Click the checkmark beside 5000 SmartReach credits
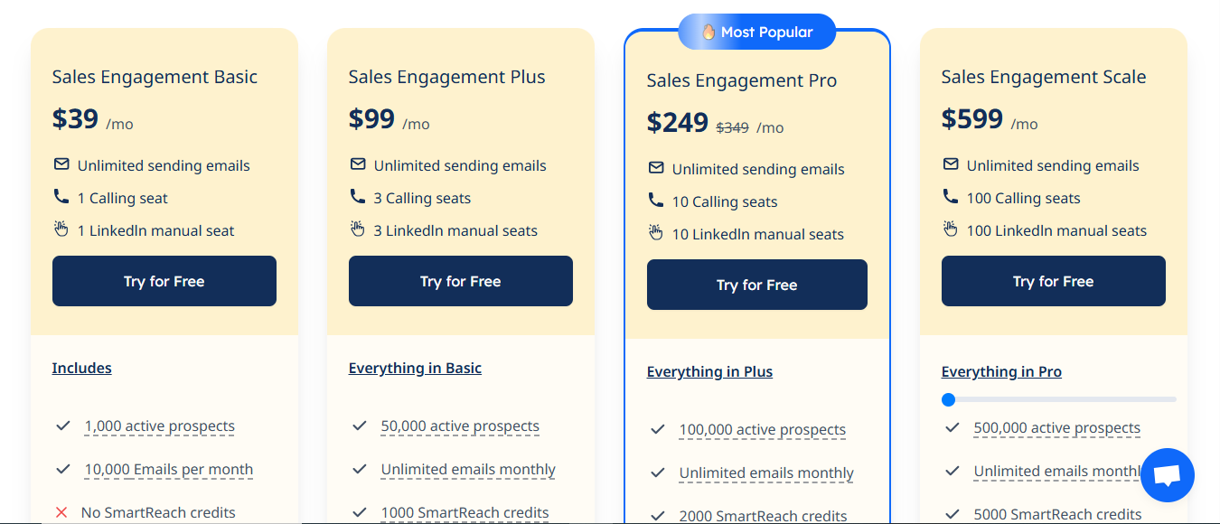Viewport: 1220px width, 524px height. click(952, 513)
